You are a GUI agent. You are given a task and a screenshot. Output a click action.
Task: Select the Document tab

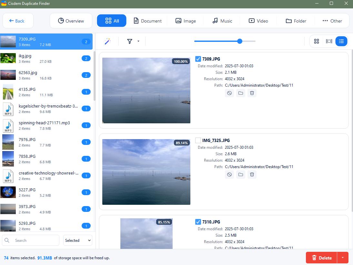point(148,21)
